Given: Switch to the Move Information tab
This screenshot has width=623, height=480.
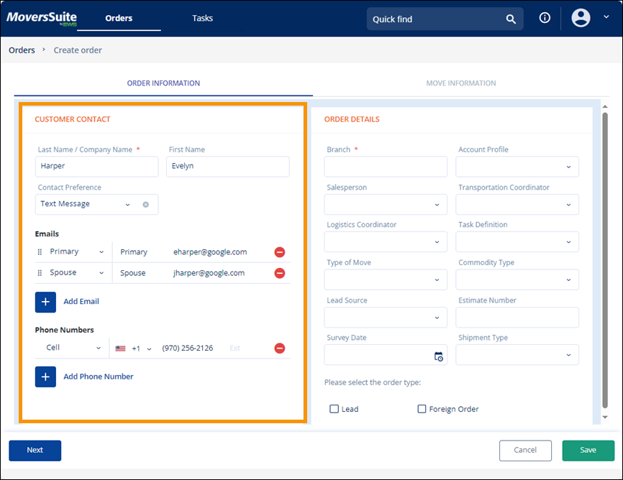Looking at the screenshot, I should pyautogui.click(x=460, y=83).
